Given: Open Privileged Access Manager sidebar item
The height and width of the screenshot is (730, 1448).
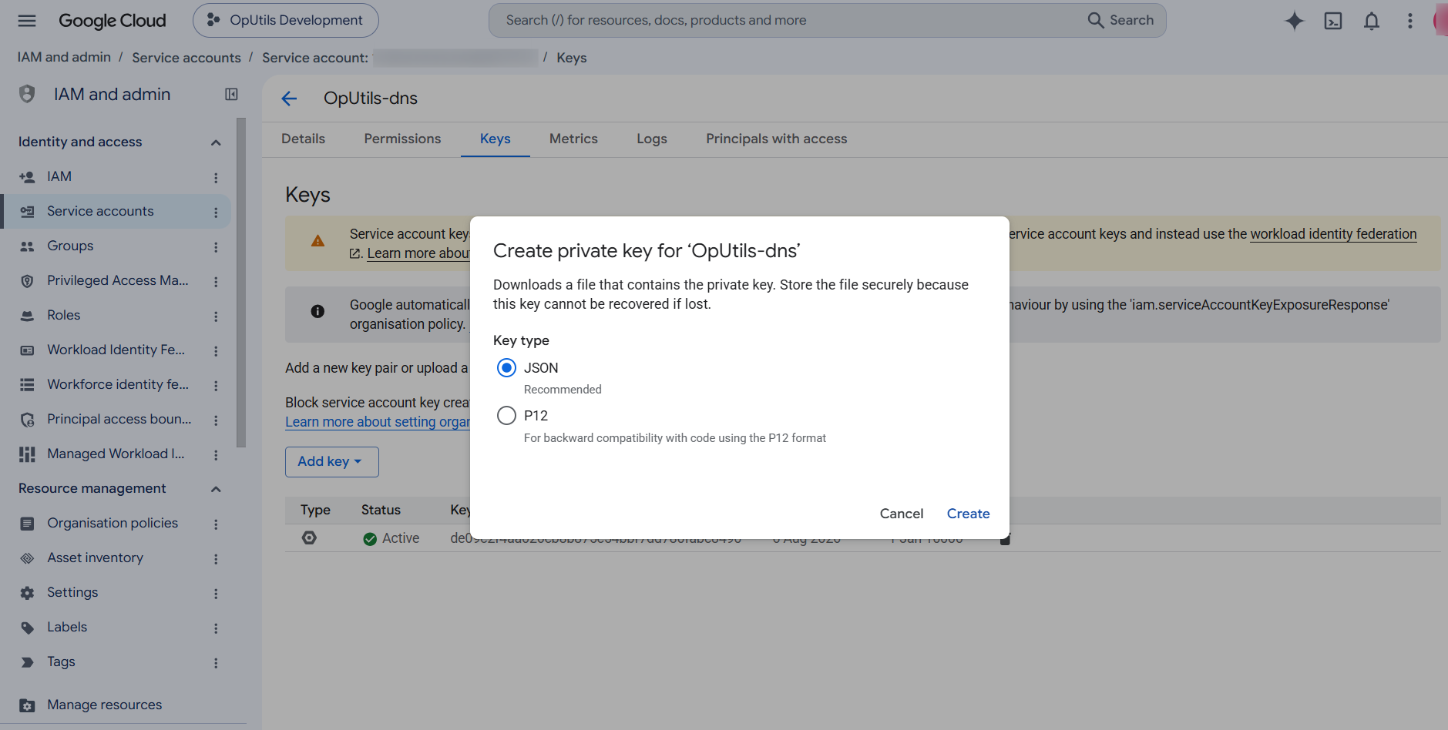Looking at the screenshot, I should (x=116, y=281).
